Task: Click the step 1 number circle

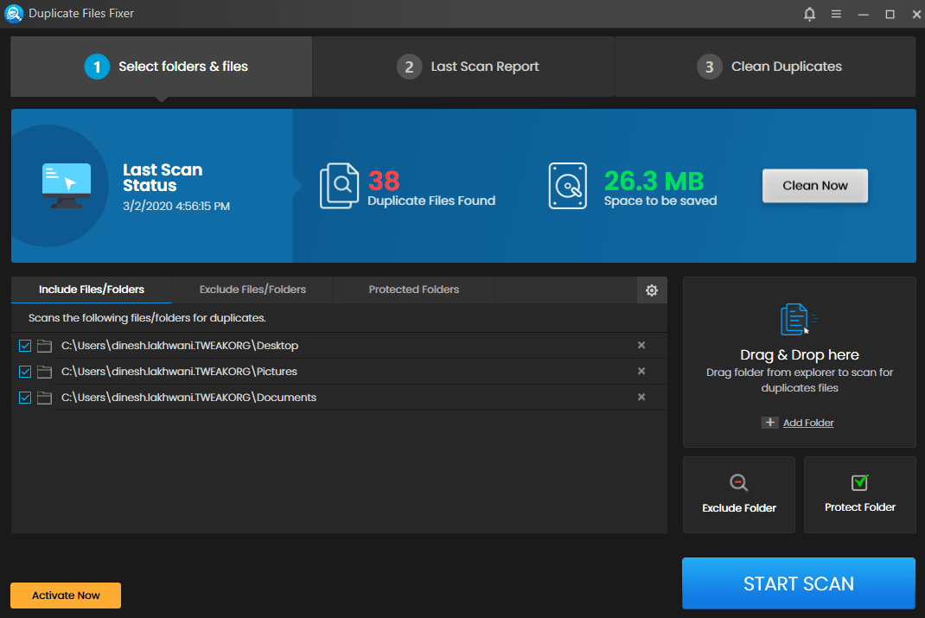Action: pos(97,67)
